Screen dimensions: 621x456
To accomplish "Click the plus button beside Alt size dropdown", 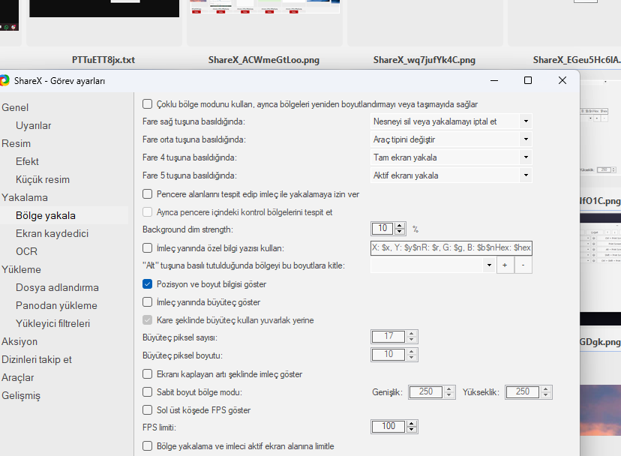I will pos(505,265).
